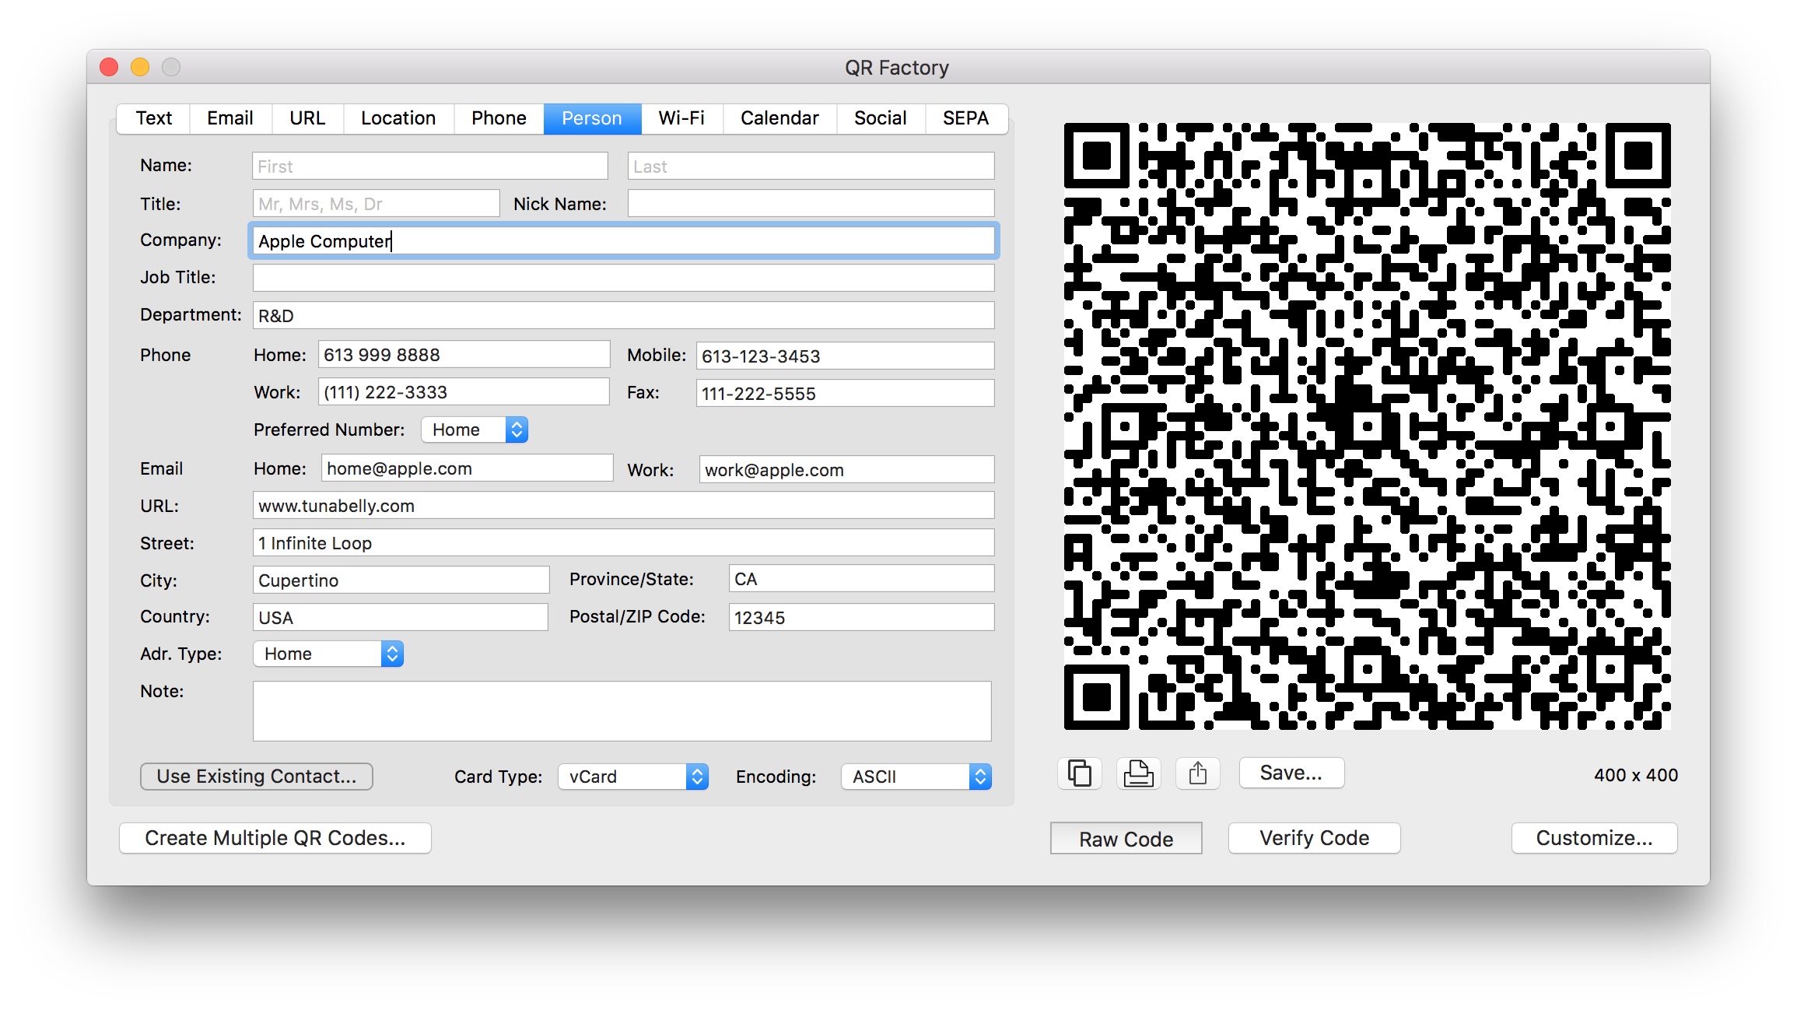Screen dimensions: 1797x1010
Task: Click the Work phone field
Action: (464, 392)
